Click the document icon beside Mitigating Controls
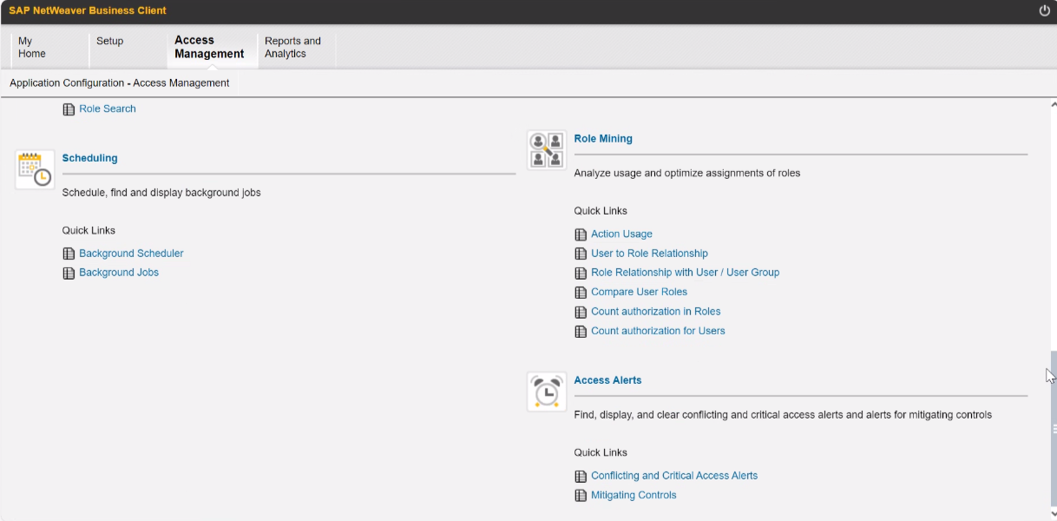 coord(581,496)
